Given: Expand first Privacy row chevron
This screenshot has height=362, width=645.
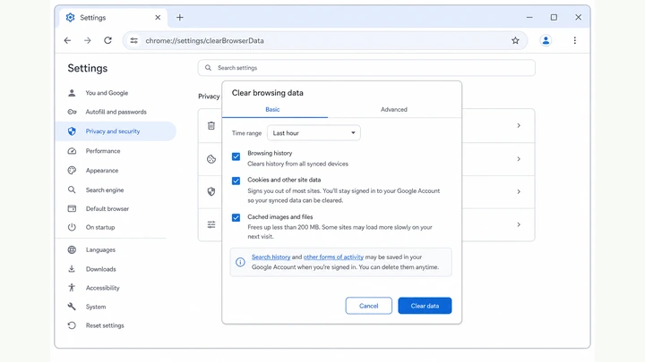Looking at the screenshot, I should click(x=519, y=126).
